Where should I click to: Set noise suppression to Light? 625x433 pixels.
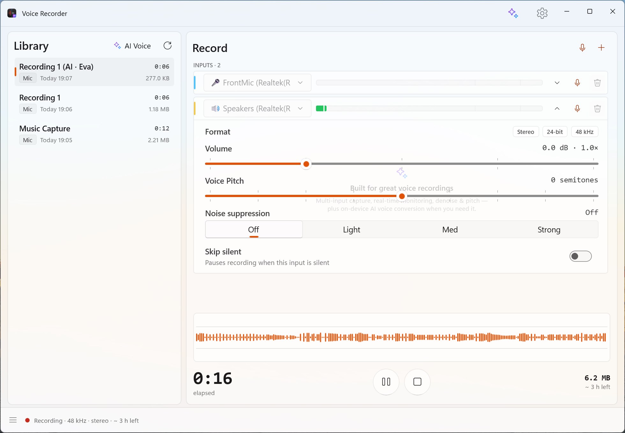(x=352, y=230)
